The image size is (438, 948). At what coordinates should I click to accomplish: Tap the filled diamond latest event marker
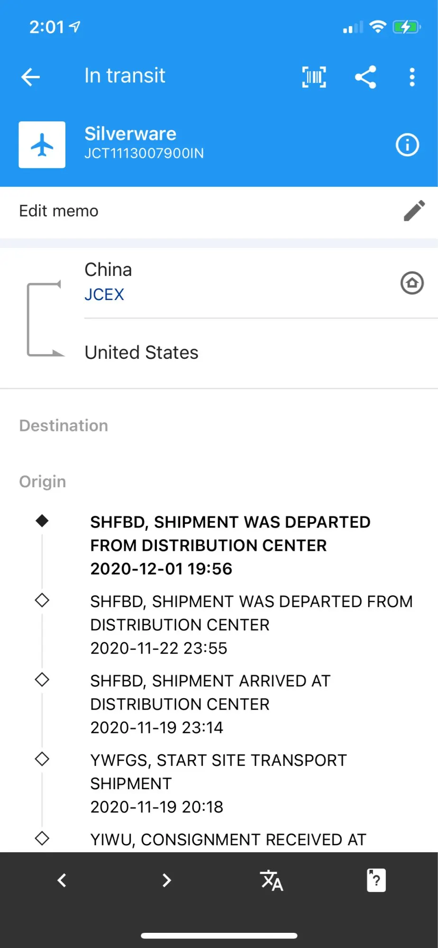coord(42,521)
